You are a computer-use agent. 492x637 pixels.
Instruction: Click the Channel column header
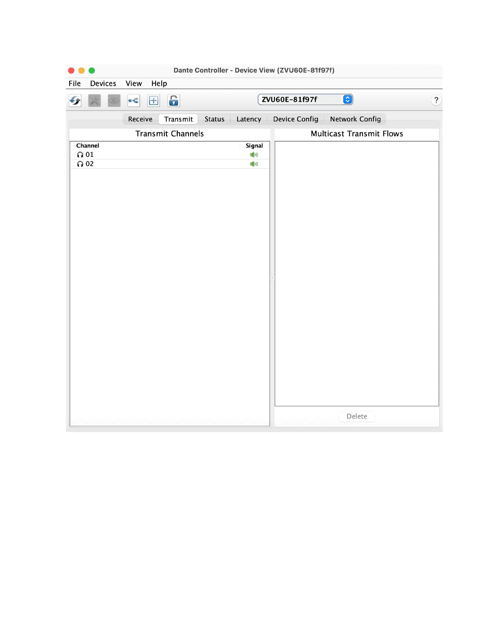click(x=88, y=146)
